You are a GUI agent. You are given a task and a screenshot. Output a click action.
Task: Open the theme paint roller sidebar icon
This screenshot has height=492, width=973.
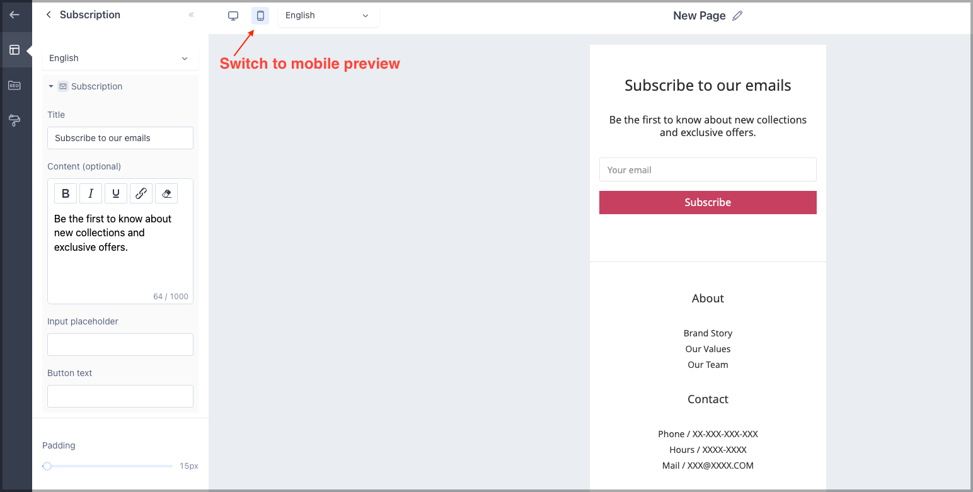pos(14,120)
